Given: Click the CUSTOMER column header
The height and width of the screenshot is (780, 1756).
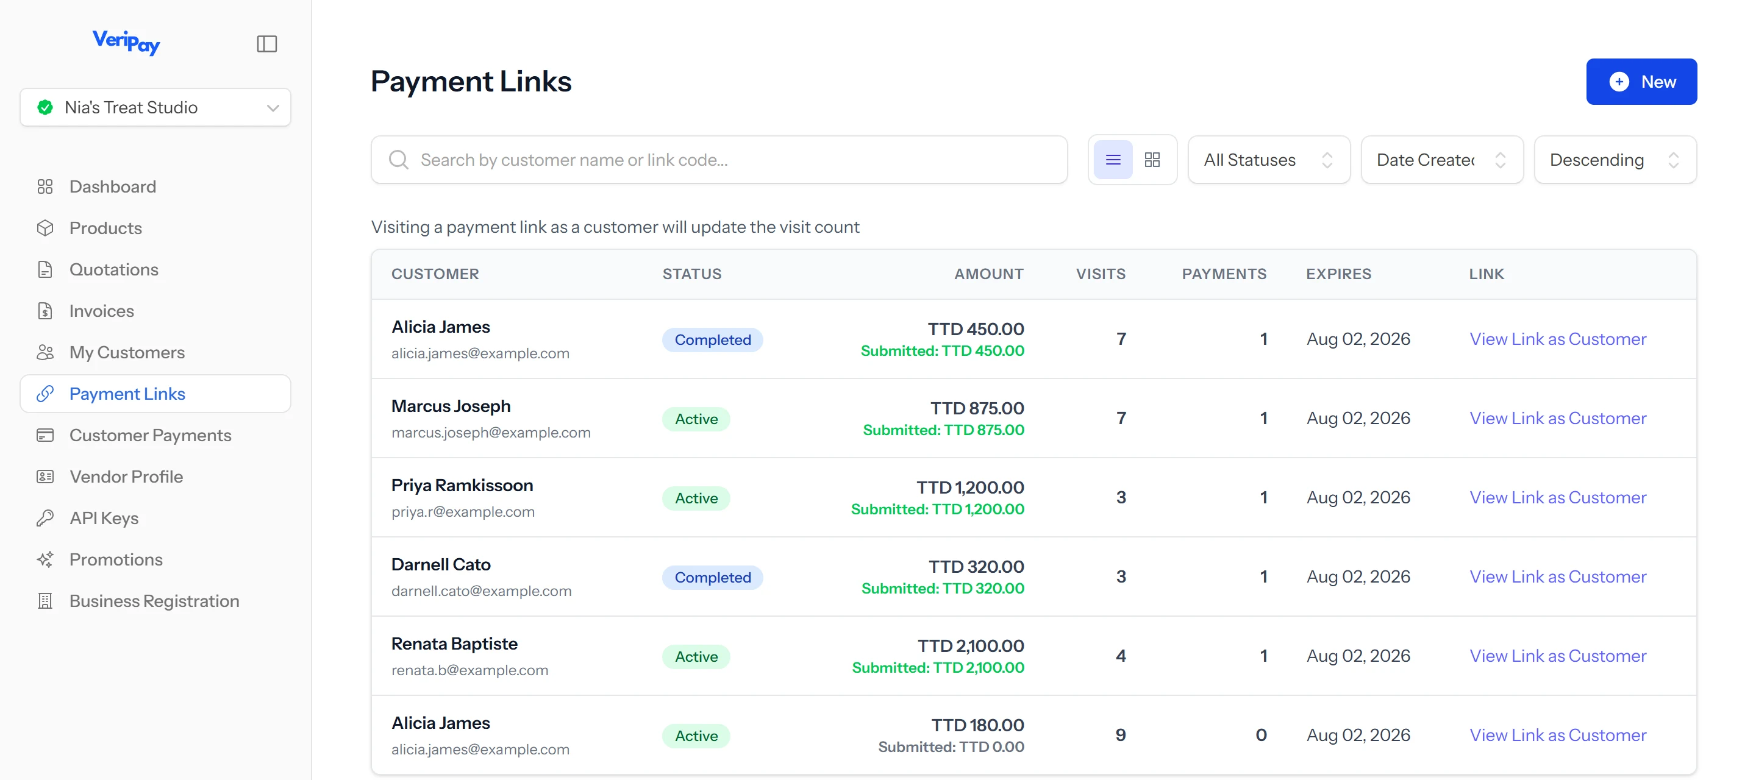Looking at the screenshot, I should (435, 274).
